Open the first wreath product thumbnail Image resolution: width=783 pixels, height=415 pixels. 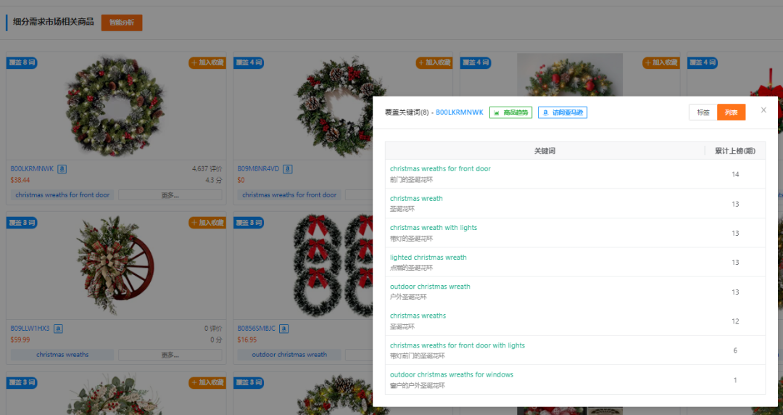click(115, 107)
